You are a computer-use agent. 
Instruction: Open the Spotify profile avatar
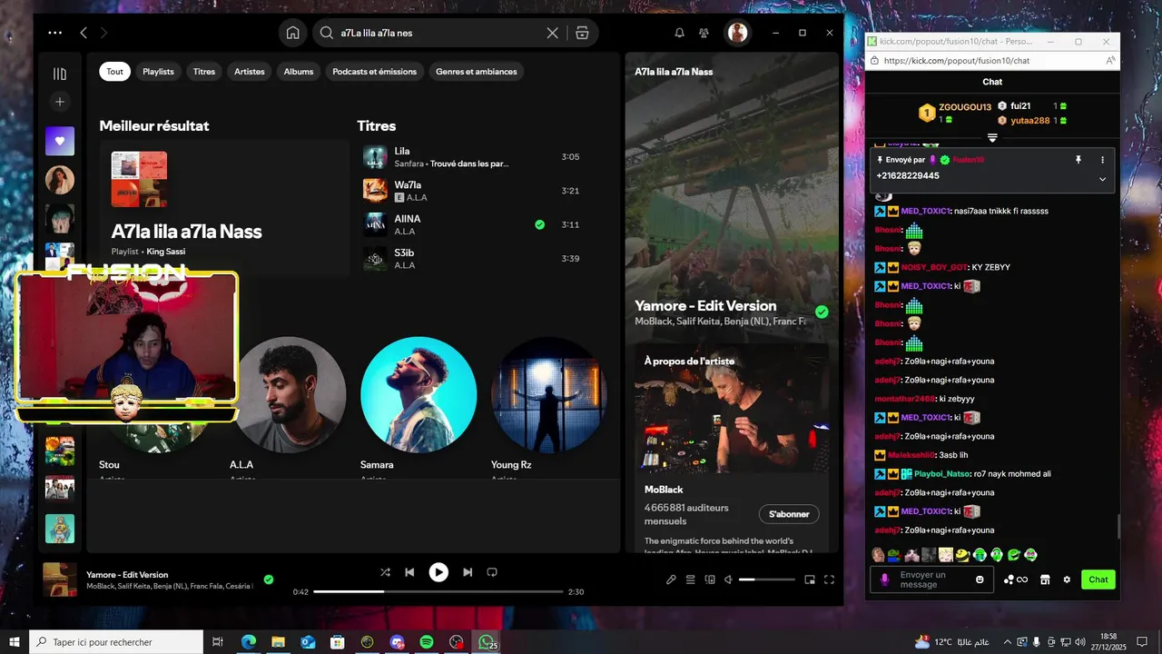pyautogui.click(x=737, y=33)
